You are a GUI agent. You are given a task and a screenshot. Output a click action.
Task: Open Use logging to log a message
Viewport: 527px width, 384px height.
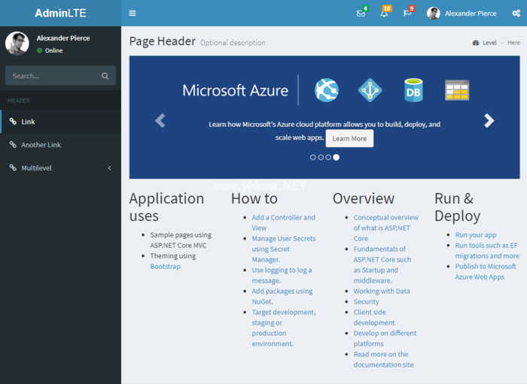pyautogui.click(x=282, y=275)
